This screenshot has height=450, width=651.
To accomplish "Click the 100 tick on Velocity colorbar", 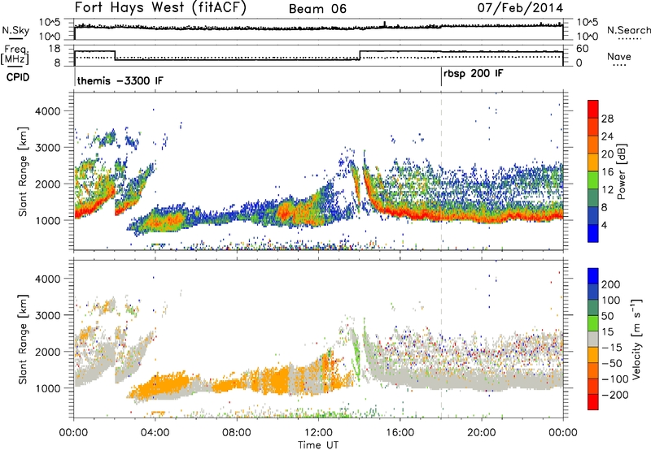I will tap(611, 300).
